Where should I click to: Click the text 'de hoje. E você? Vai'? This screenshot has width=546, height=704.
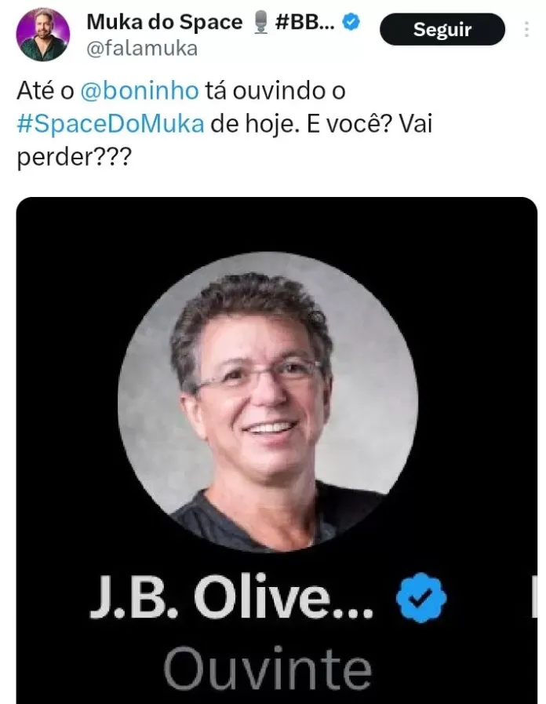coord(321,124)
